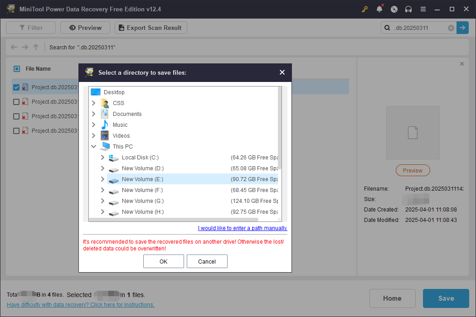Expand the CSS folder node
The height and width of the screenshot is (317, 476).
[x=94, y=103]
